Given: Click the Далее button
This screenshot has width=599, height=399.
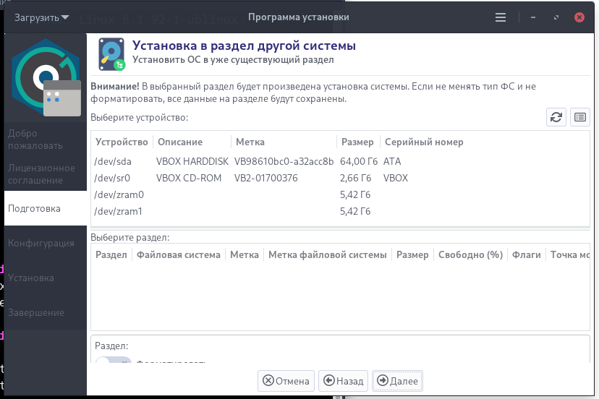Looking at the screenshot, I should [x=397, y=381].
